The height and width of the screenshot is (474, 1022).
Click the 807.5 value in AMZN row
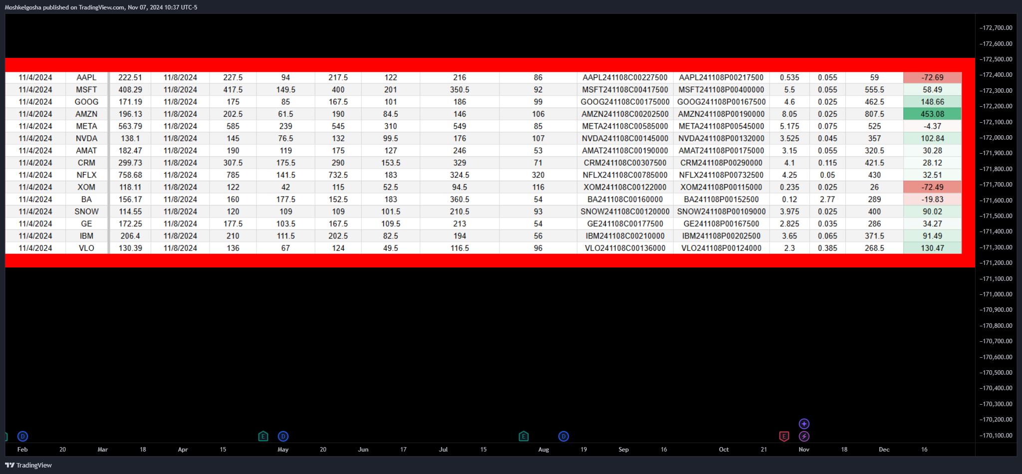(x=874, y=114)
